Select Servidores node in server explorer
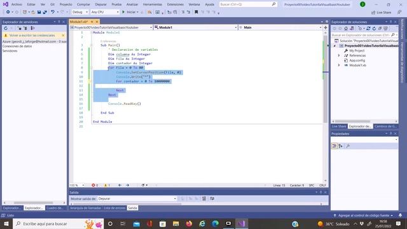407x229 pixels. coord(10,51)
